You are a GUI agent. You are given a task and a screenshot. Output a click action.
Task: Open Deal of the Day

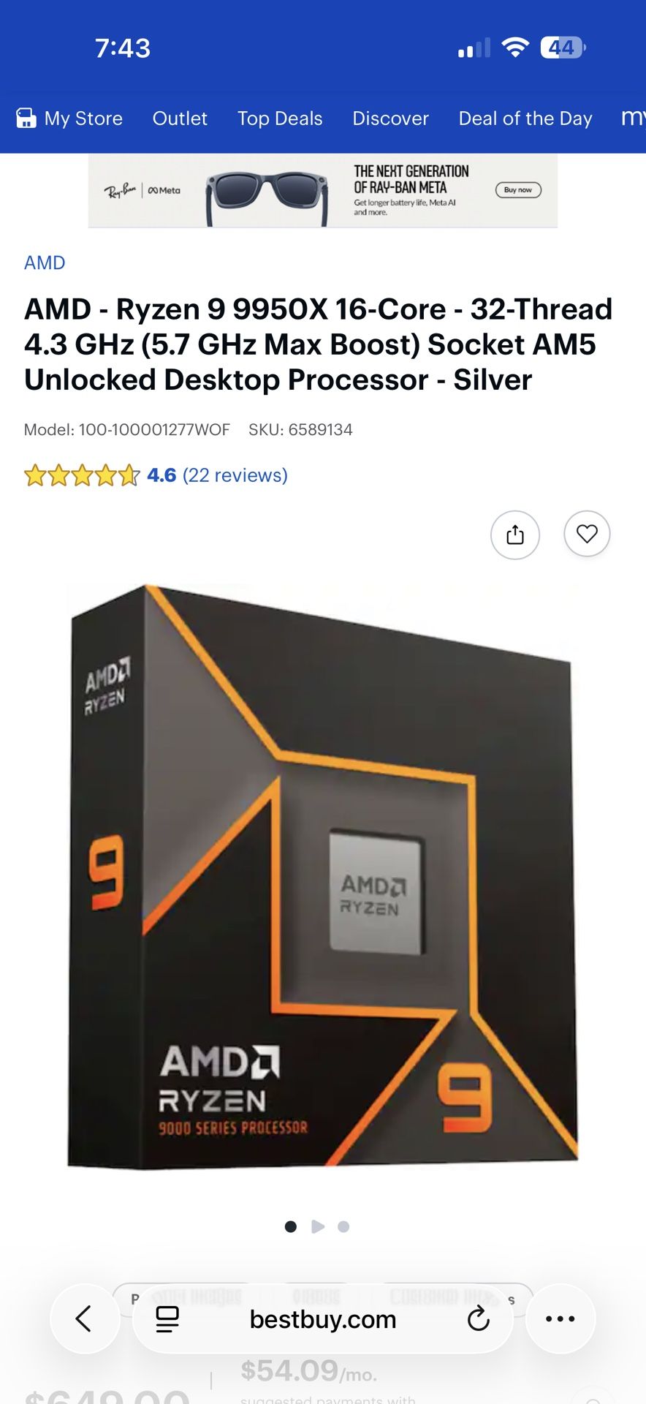tap(525, 118)
